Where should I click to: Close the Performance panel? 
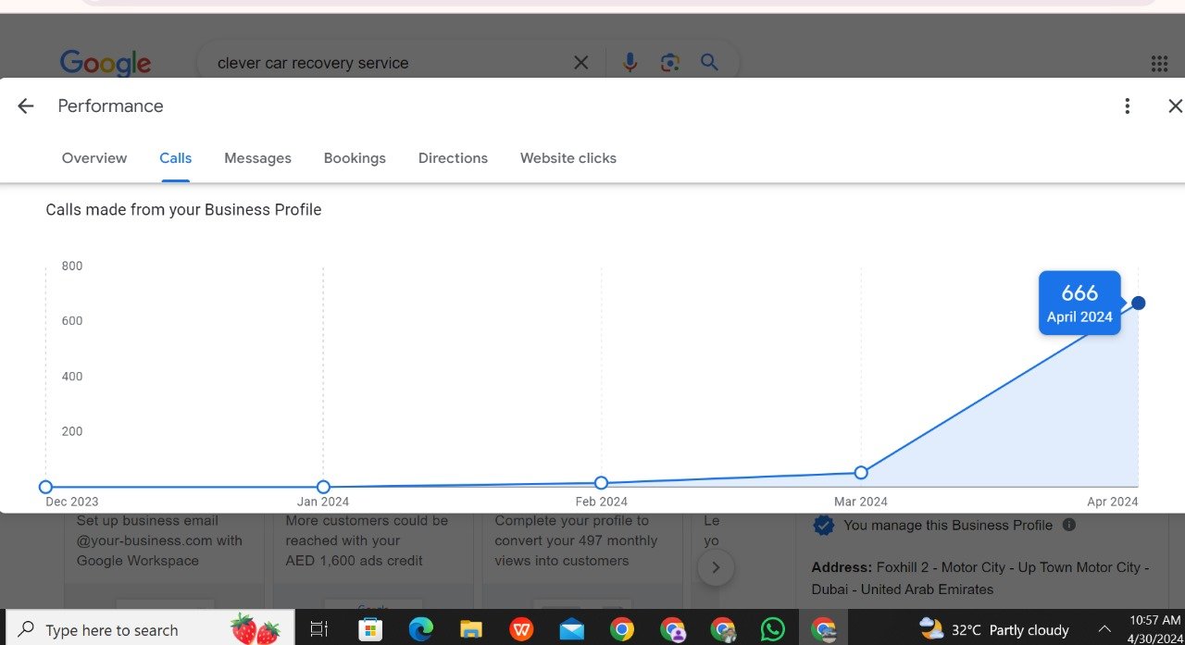1175,106
